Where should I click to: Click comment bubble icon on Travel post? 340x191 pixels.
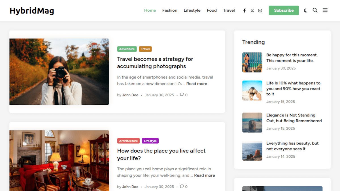pyautogui.click(x=182, y=95)
